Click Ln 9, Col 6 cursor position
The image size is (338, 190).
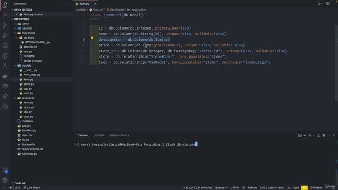coord(197,188)
